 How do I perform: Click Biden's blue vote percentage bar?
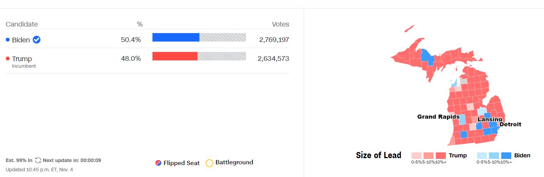coord(176,37)
